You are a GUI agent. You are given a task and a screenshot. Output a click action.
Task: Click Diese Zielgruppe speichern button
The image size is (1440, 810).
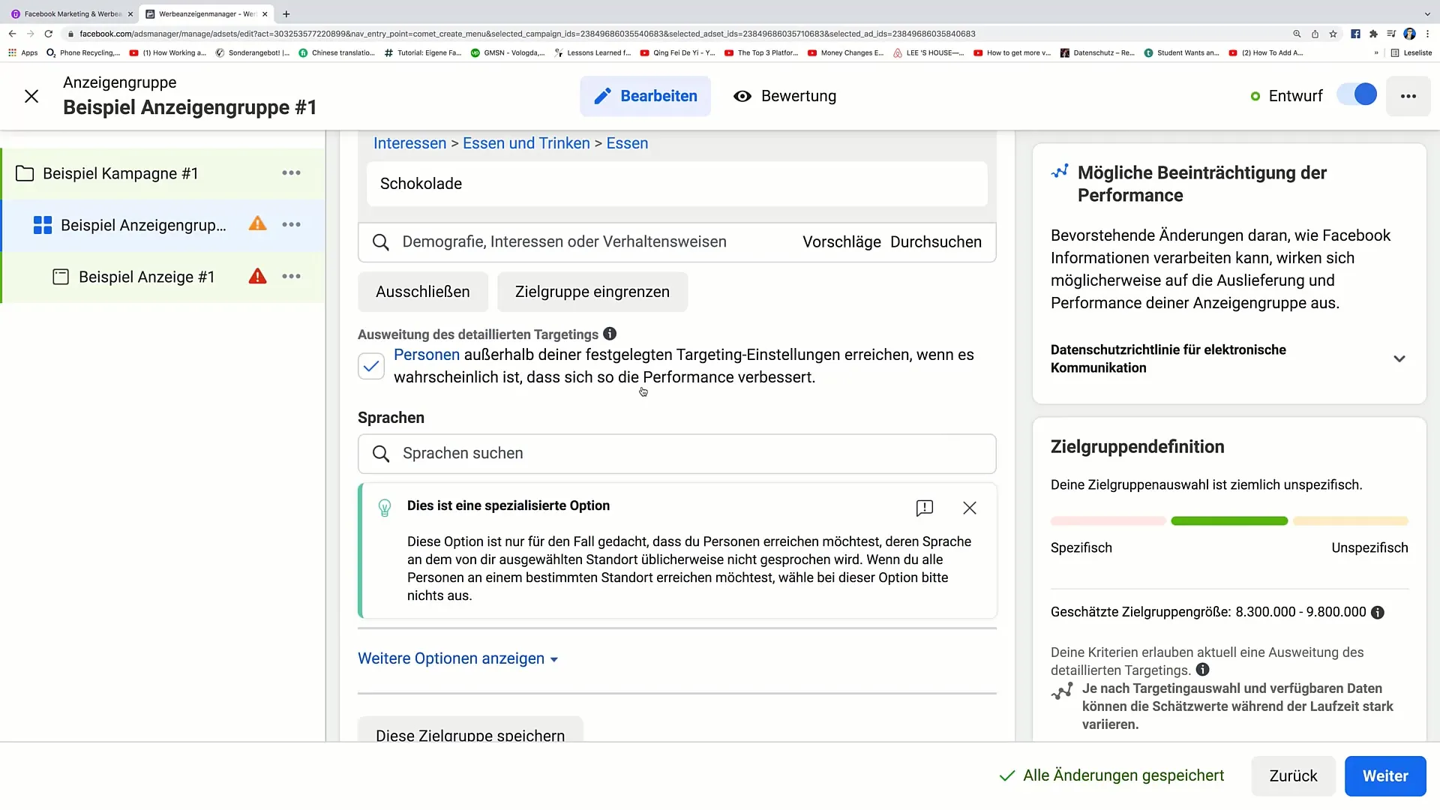pyautogui.click(x=471, y=736)
